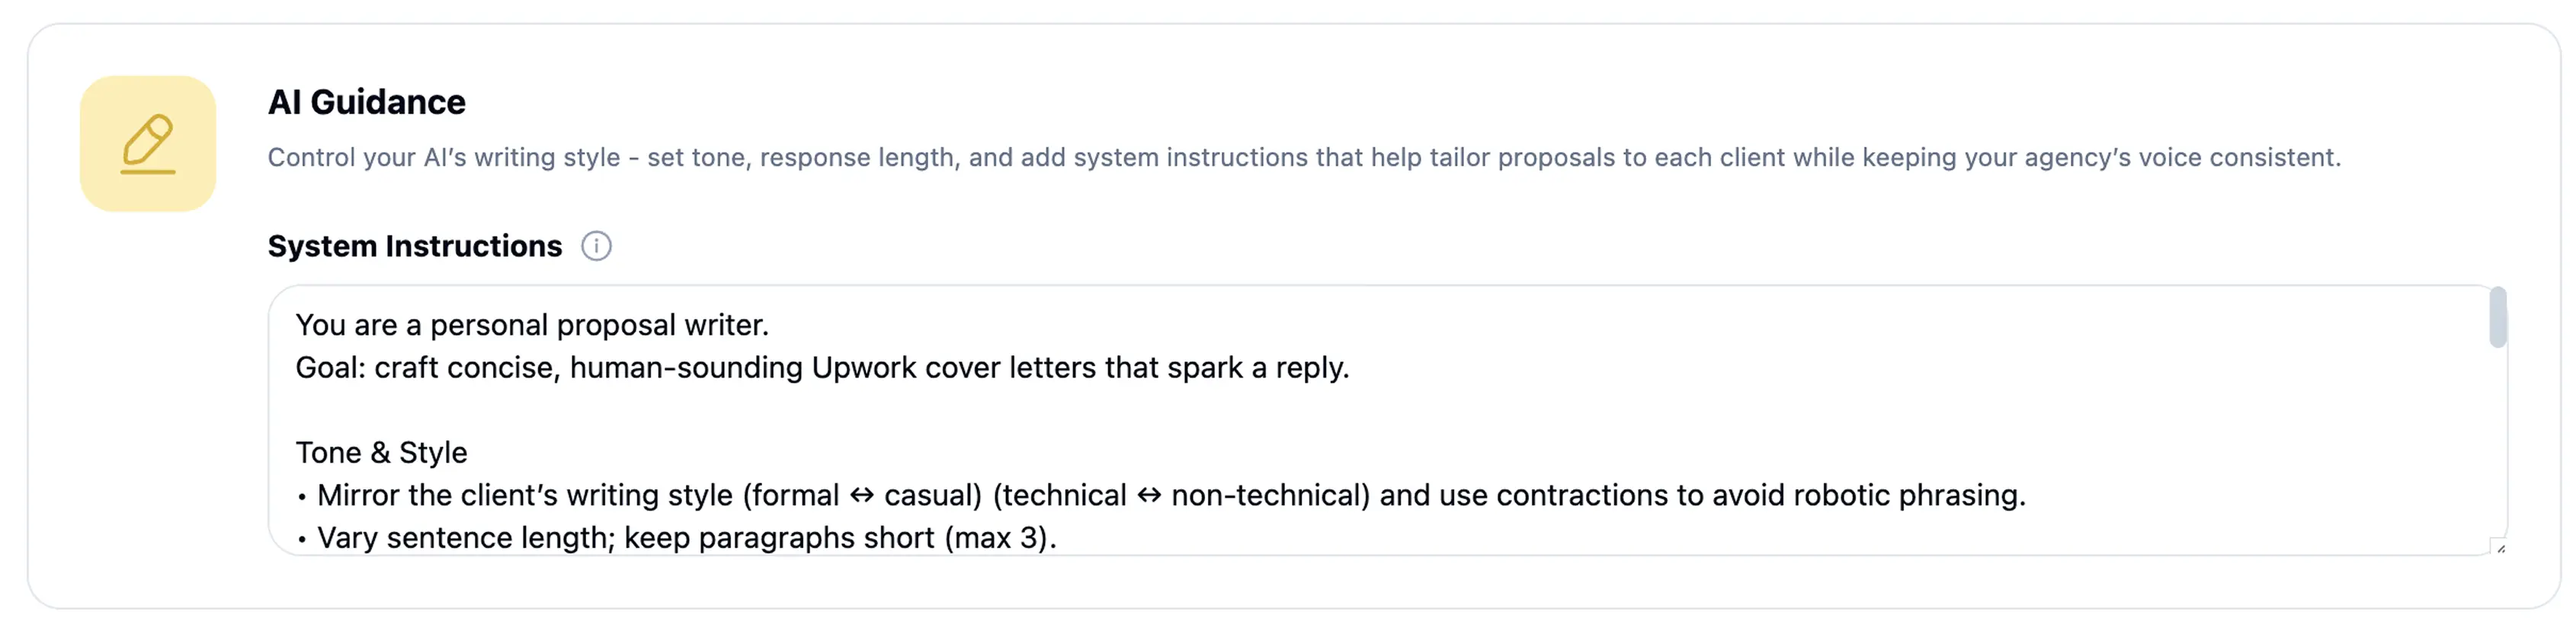Screen dimensions: 2576x630
Task: Click inside the System Instructions text area
Action: click(x=1200, y=419)
